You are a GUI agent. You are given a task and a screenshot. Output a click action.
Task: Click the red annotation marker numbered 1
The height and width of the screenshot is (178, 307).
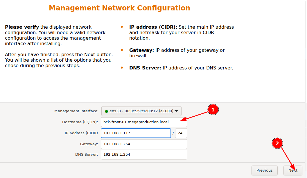click(213, 109)
